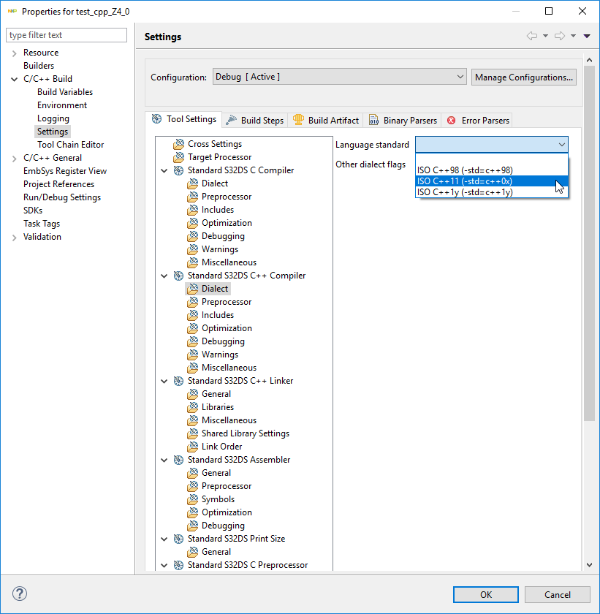Click the Standard S32DS C++ Compiler tool icon
The height and width of the screenshot is (614, 600).
coord(179,276)
